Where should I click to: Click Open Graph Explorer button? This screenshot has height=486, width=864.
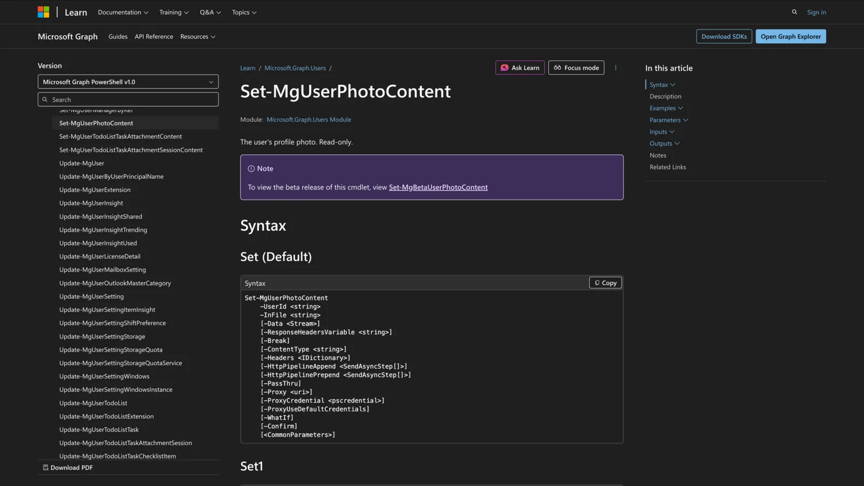click(791, 37)
